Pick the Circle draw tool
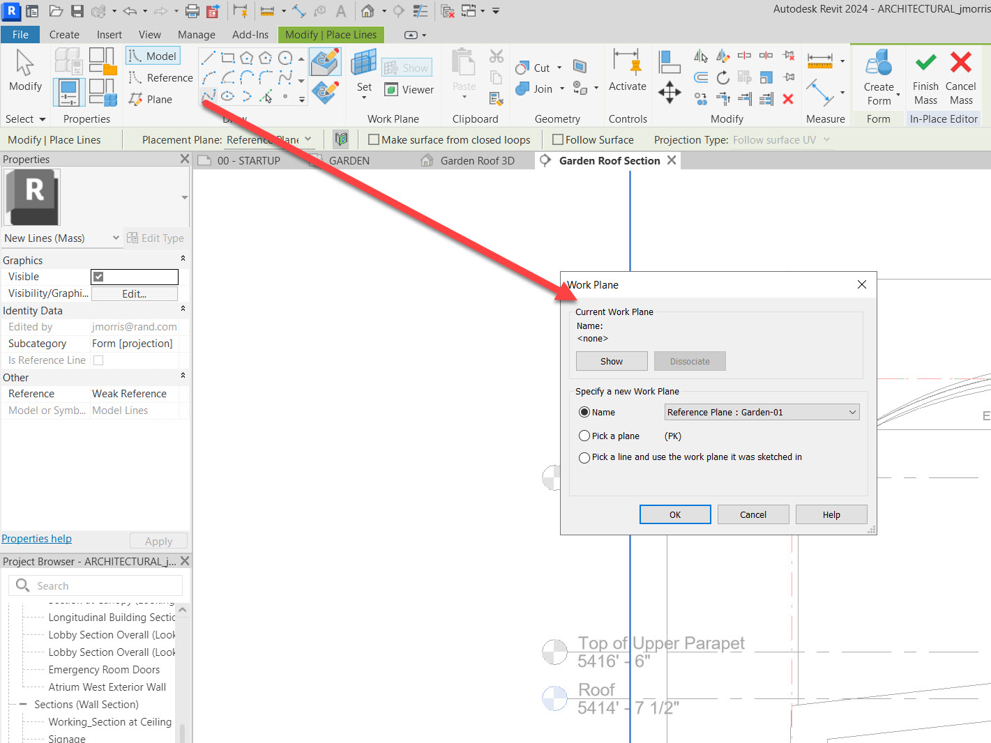The image size is (991, 743). coord(285,57)
